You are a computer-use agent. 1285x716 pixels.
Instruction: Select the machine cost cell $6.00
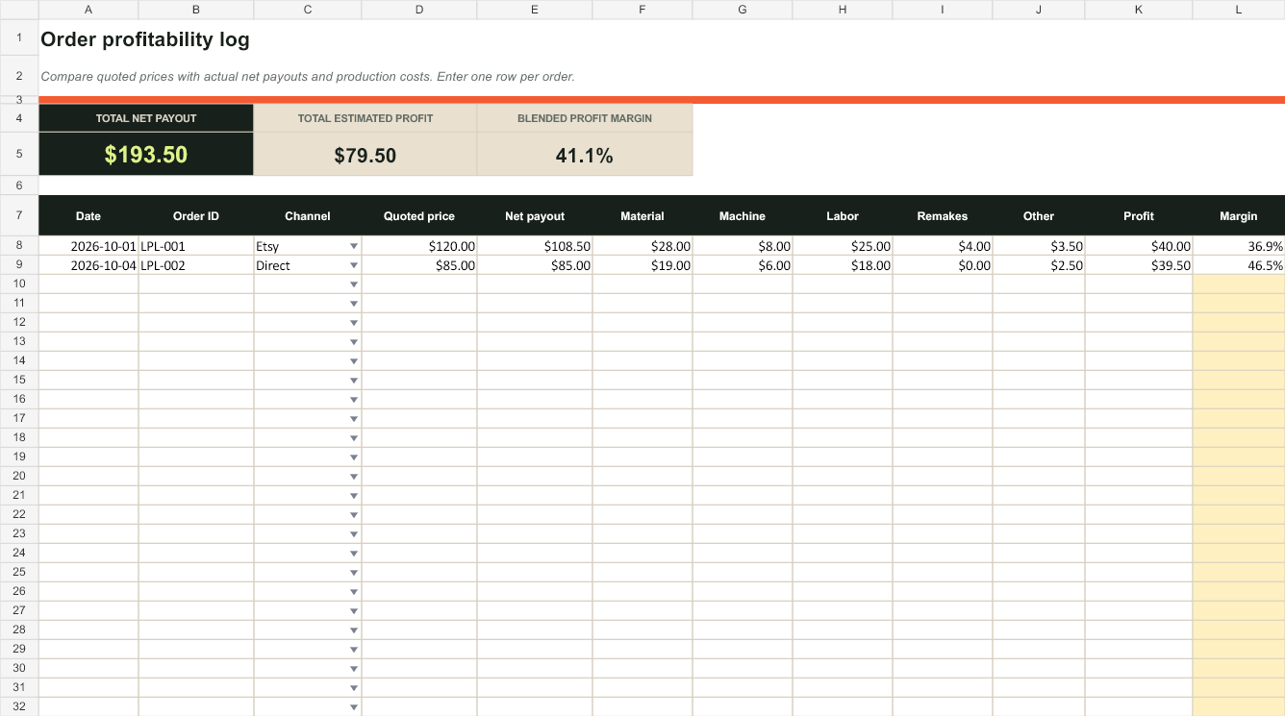[743, 265]
